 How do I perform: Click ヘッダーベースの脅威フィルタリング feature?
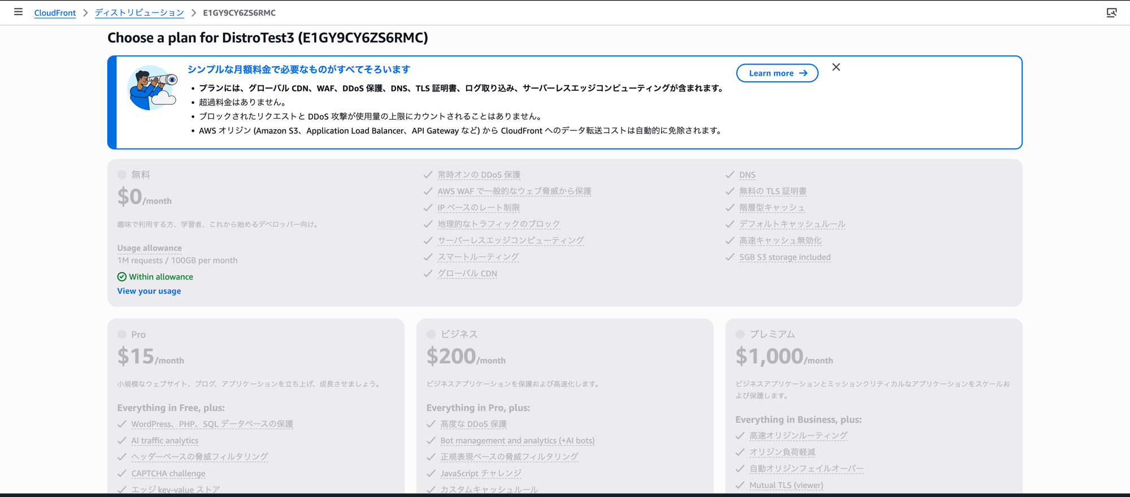[x=199, y=457]
